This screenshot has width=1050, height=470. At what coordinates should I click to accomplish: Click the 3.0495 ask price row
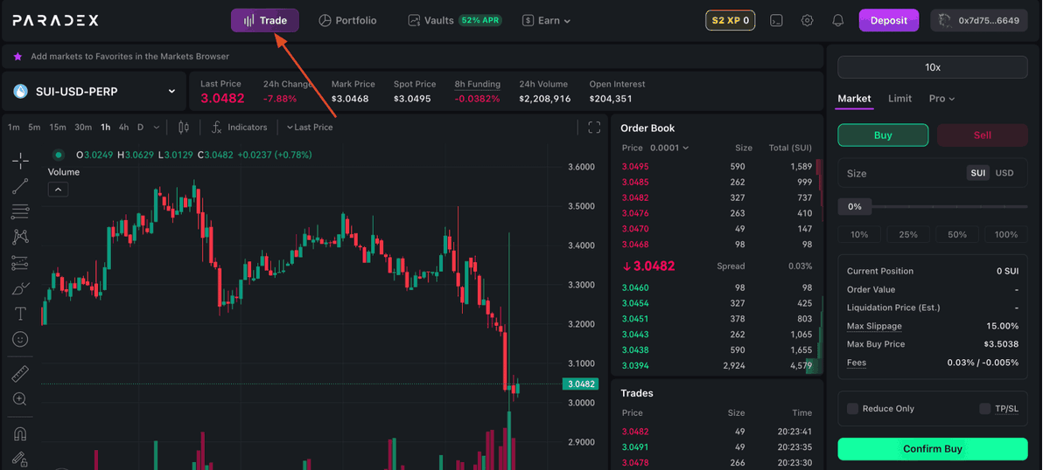coord(717,166)
